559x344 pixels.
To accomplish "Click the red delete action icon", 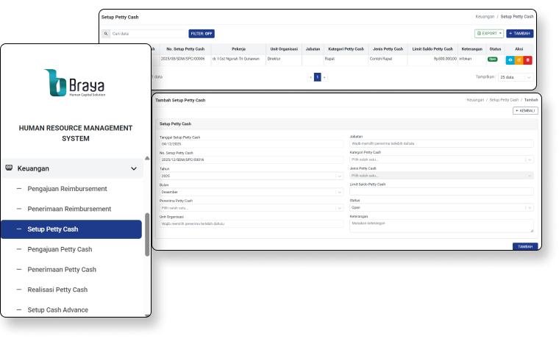I will coord(527,59).
